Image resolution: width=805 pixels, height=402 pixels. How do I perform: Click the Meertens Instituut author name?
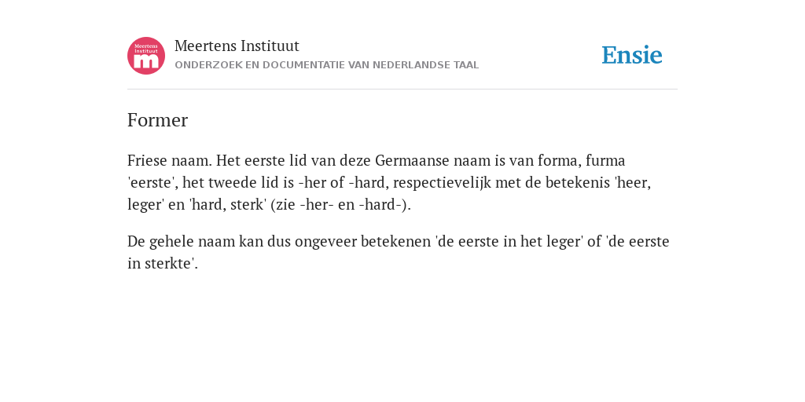point(237,46)
